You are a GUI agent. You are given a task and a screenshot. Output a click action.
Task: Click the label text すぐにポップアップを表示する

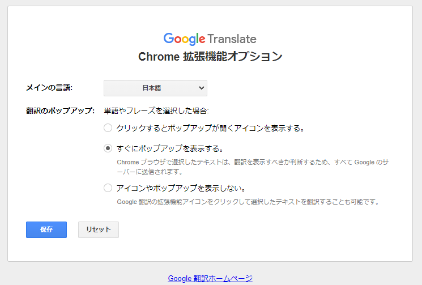[170, 148]
